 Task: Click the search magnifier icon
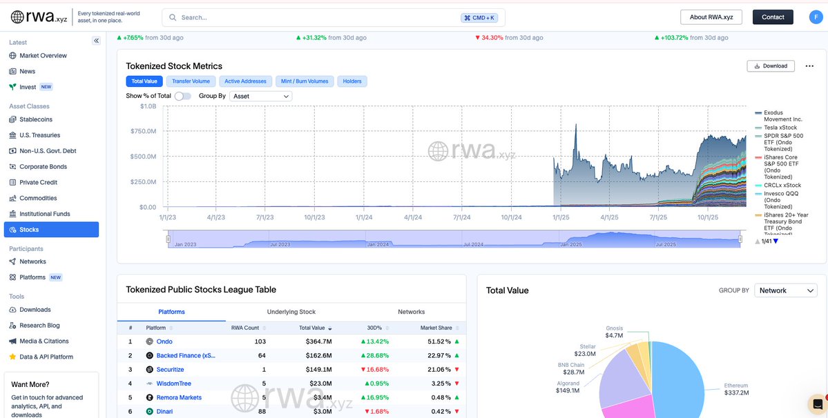point(172,17)
